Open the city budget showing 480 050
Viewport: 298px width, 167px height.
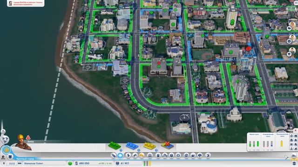tap(82, 163)
